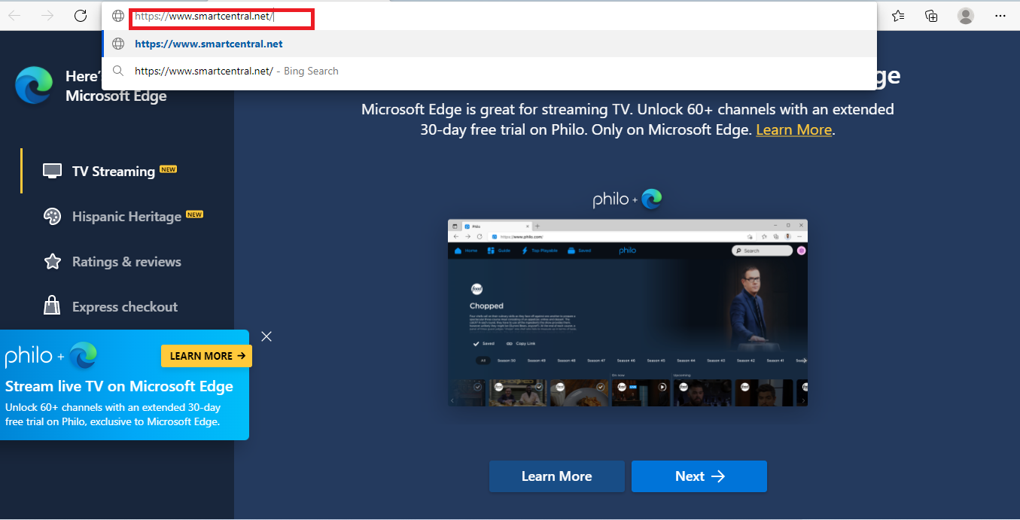
Task: Click the 'Stream live TV on Microsoft Edge' heading
Action: click(x=119, y=386)
